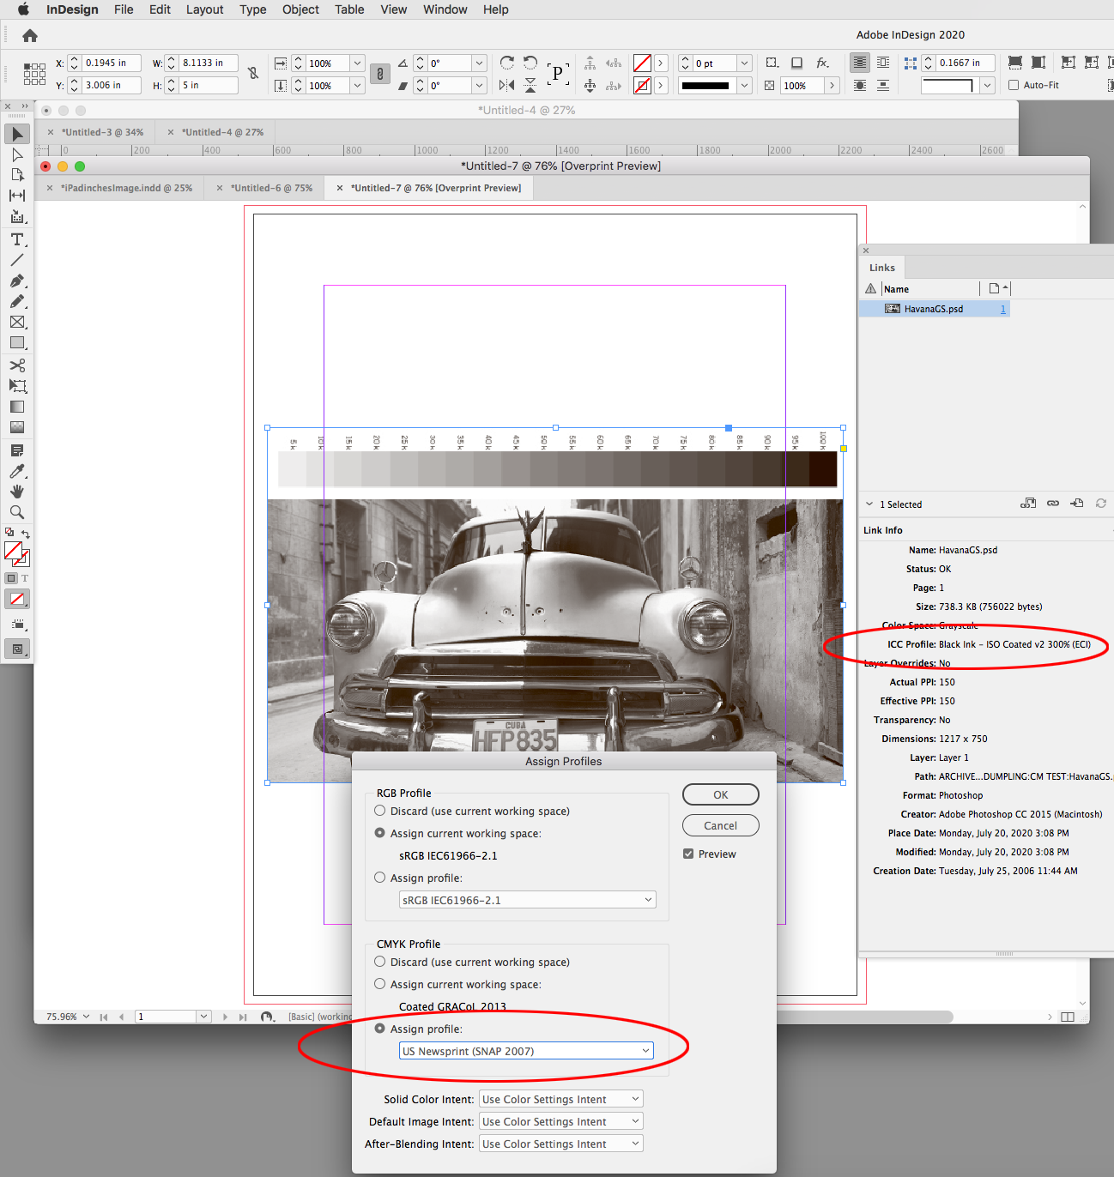Image resolution: width=1114 pixels, height=1177 pixels.
Task: Open the sRGB IEC61966-2.1 dropdown under RGB Profile
Action: (x=526, y=899)
